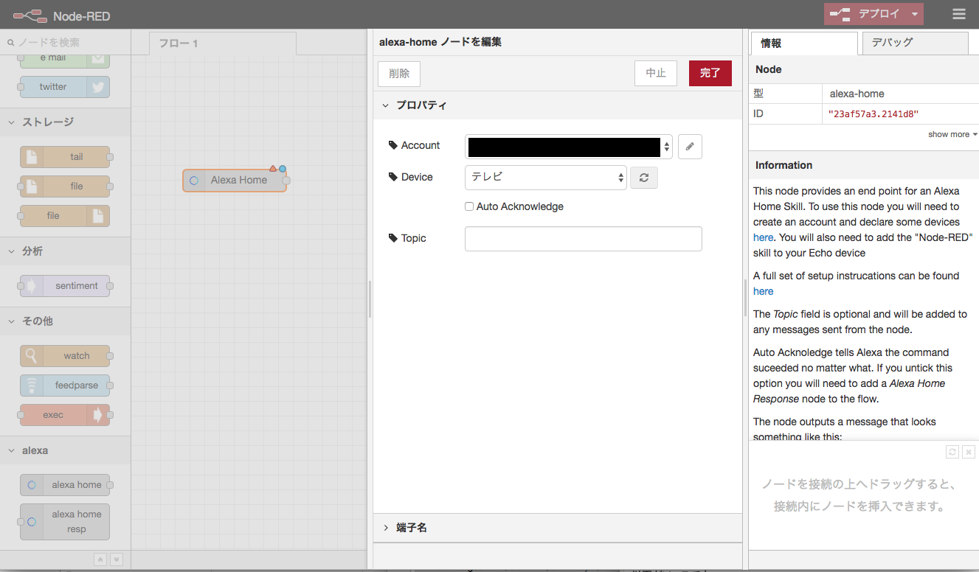The width and height of the screenshot is (979, 572).
Task: Collapse the その他 palette category
Action: point(65,321)
